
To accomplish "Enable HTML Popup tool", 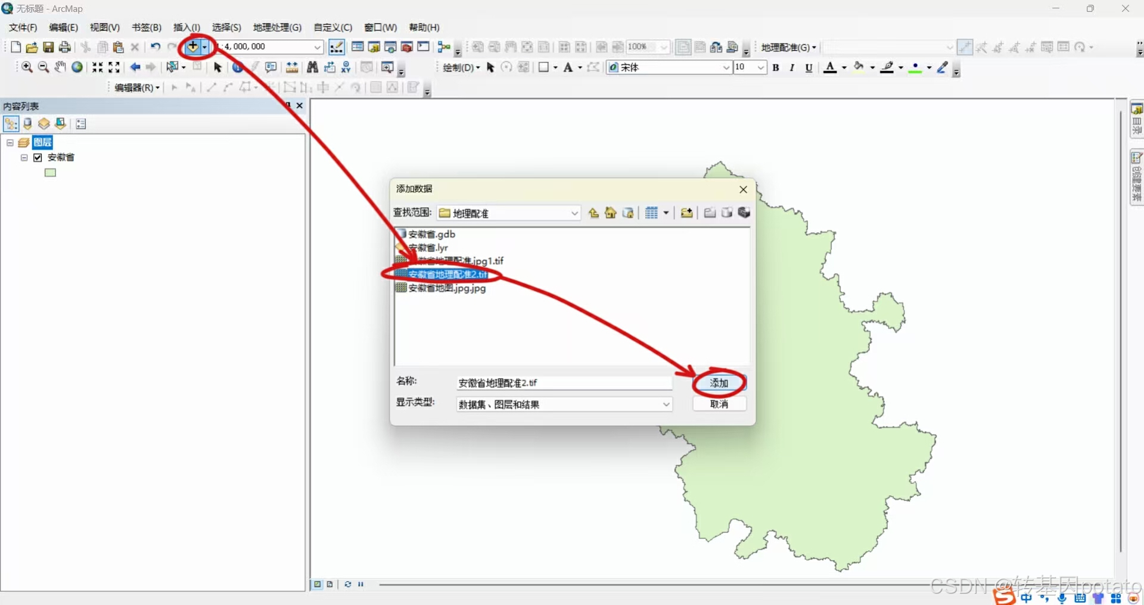I will (x=271, y=67).
